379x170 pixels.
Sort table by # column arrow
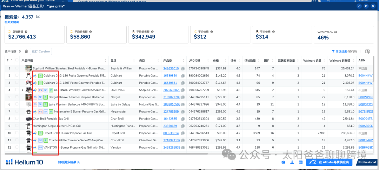(x=11, y=60)
